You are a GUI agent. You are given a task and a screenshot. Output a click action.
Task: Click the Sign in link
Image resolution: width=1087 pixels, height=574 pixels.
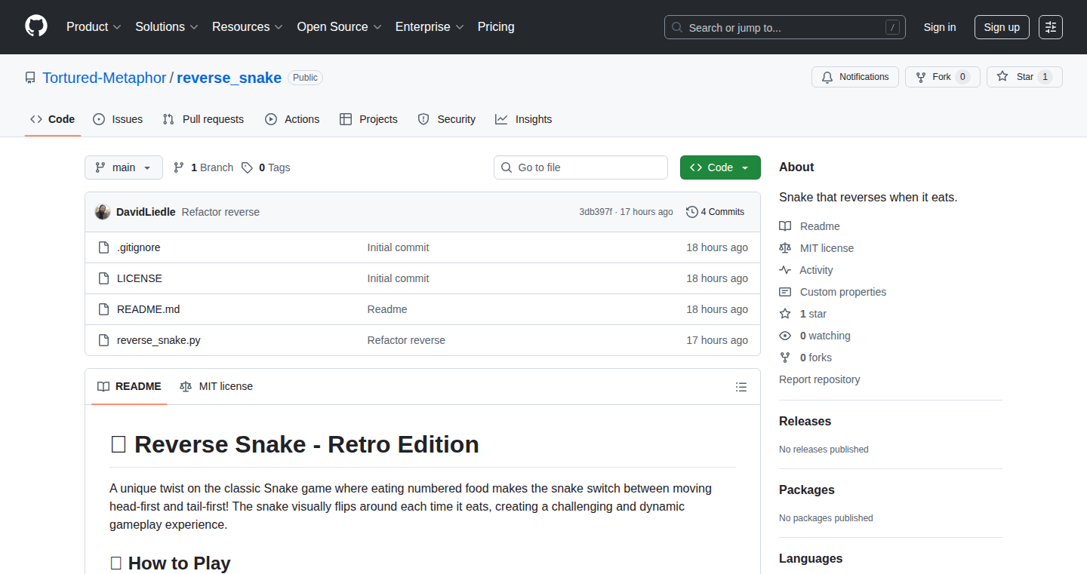(940, 27)
